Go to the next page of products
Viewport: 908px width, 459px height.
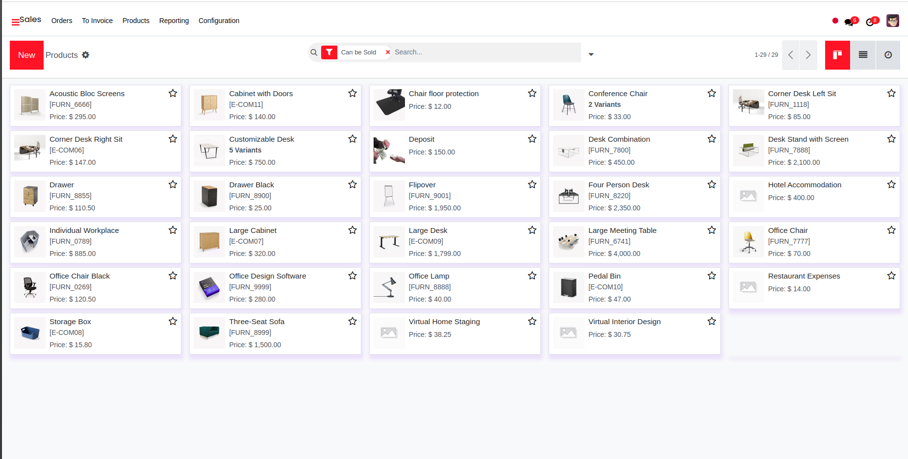pos(808,55)
